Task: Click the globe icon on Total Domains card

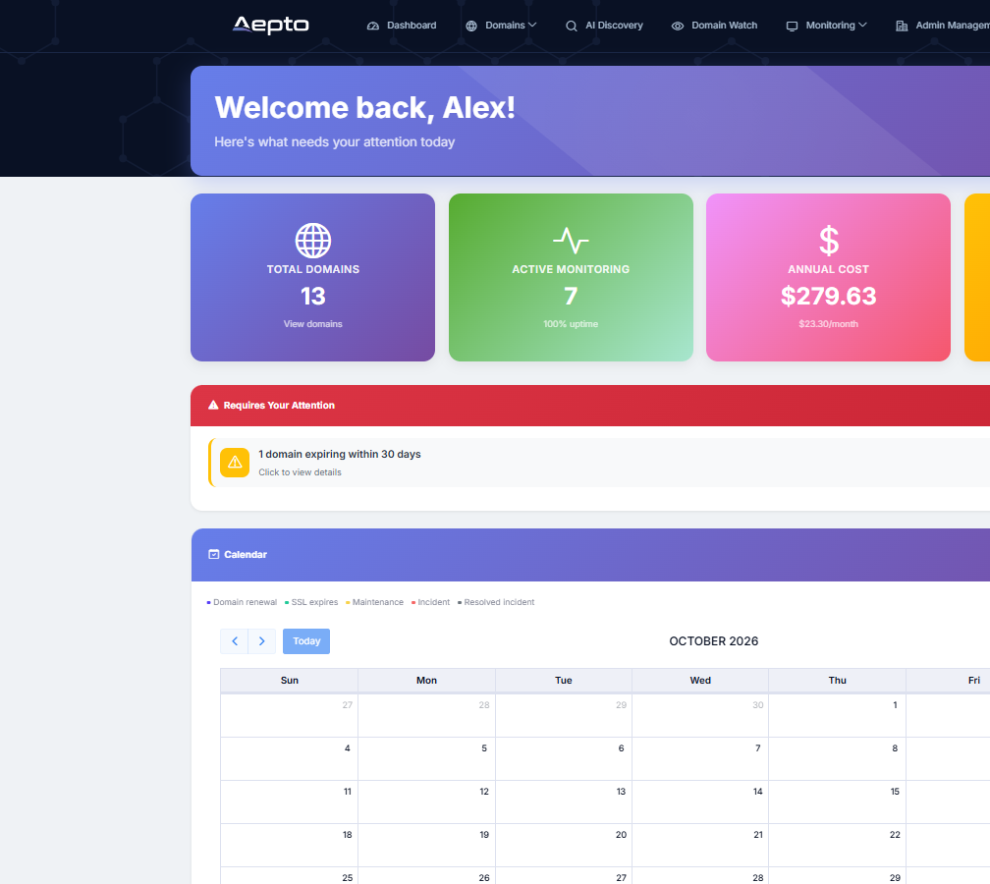Action: 313,241
